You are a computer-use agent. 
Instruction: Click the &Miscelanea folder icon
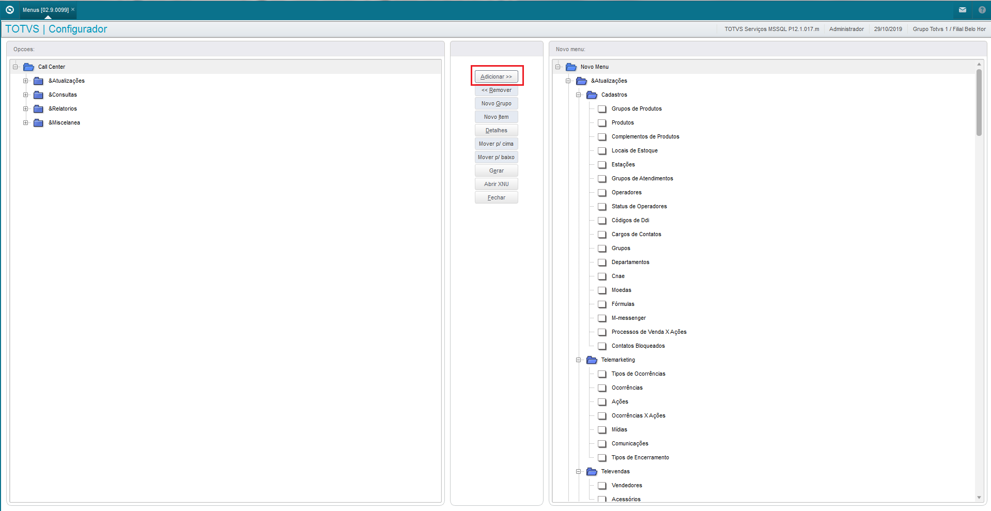(39, 122)
